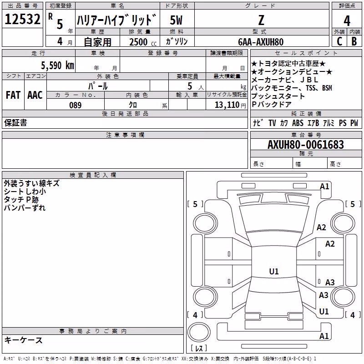The image size is (364, 364).
Task: Select mileage value 5,590 km
Action: [58, 66]
